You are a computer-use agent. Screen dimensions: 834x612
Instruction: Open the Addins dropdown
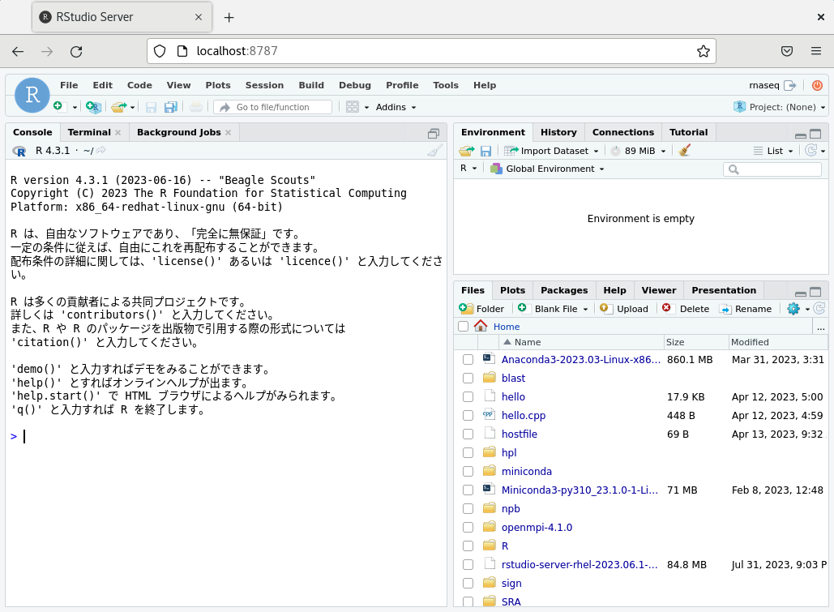[x=396, y=107]
